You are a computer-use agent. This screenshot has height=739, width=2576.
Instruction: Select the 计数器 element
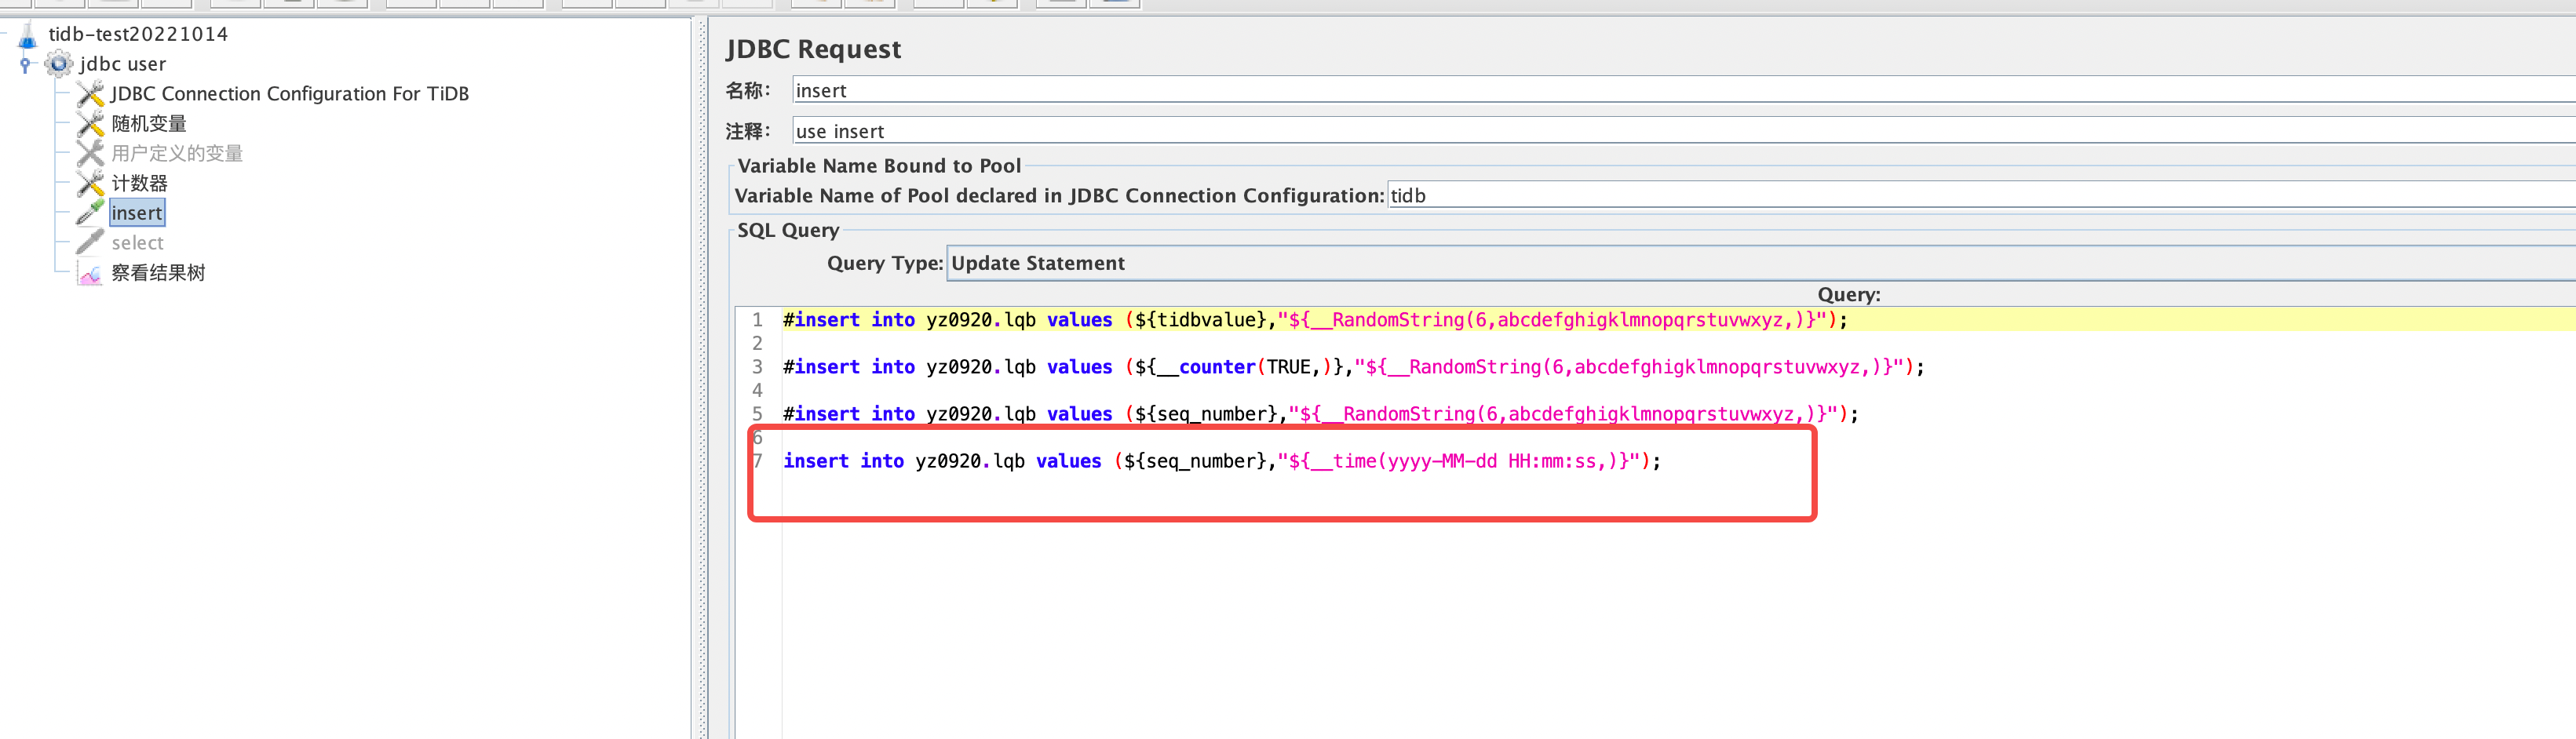pyautogui.click(x=139, y=184)
